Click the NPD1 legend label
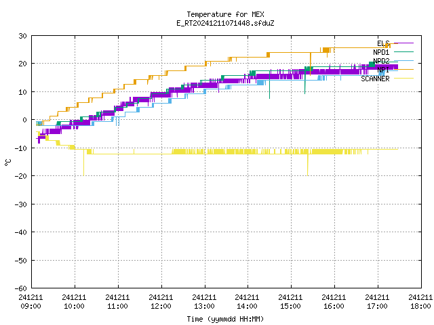 tap(381, 52)
